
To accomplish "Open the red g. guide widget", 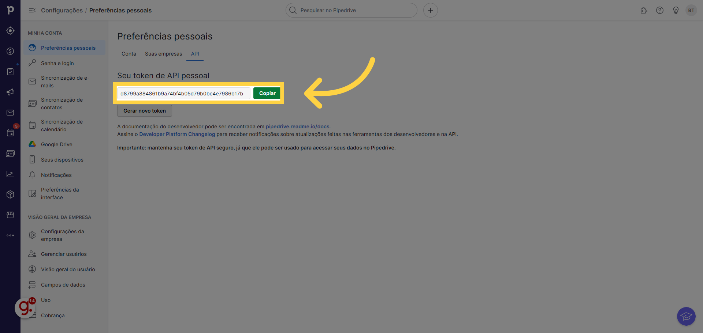I will click(25, 308).
